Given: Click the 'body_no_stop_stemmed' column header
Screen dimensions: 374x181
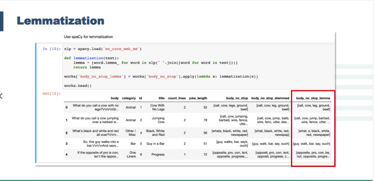Looking at the screenshot, I should [x=270, y=98].
